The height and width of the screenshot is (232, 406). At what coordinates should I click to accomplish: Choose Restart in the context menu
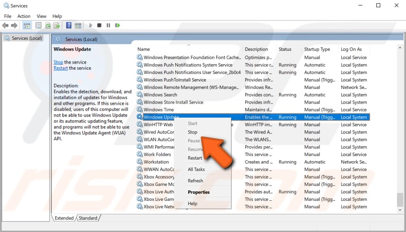click(x=195, y=158)
